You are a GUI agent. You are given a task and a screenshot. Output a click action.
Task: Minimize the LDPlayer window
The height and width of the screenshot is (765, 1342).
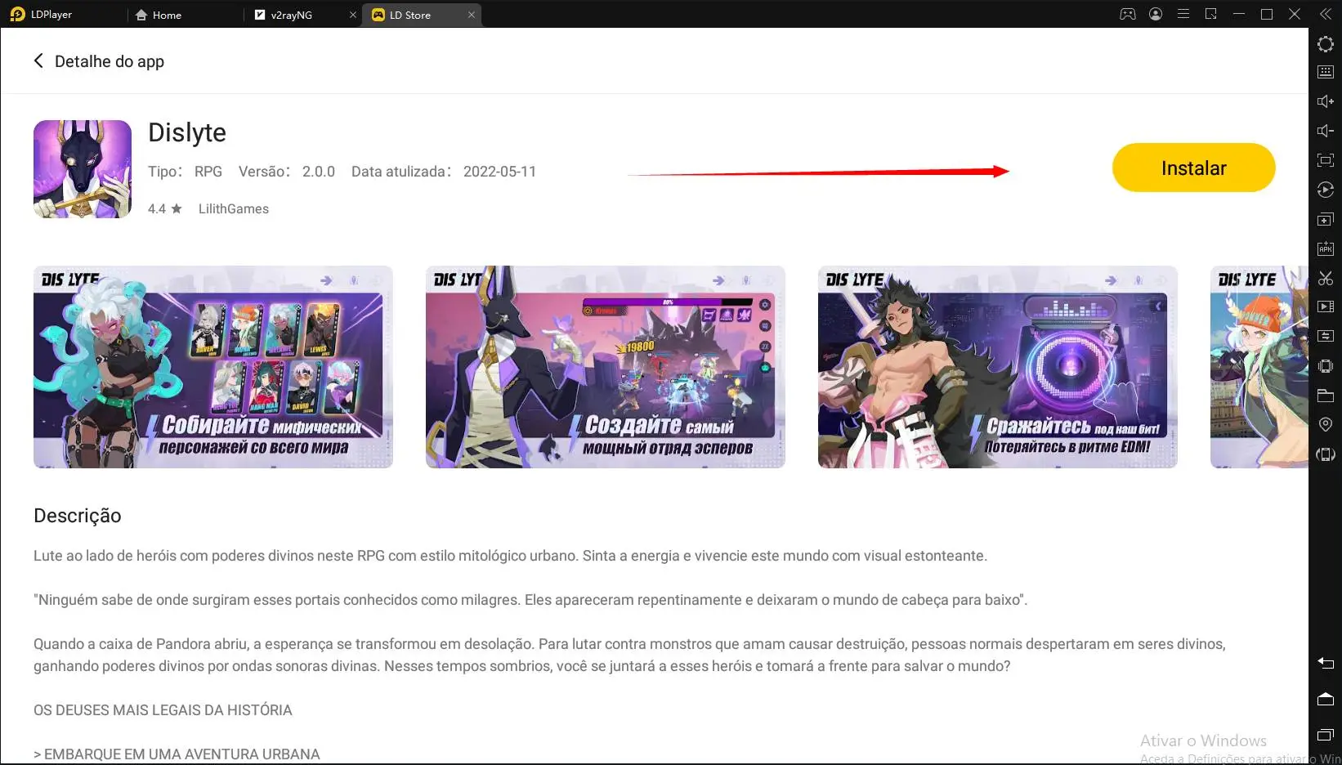click(x=1239, y=14)
